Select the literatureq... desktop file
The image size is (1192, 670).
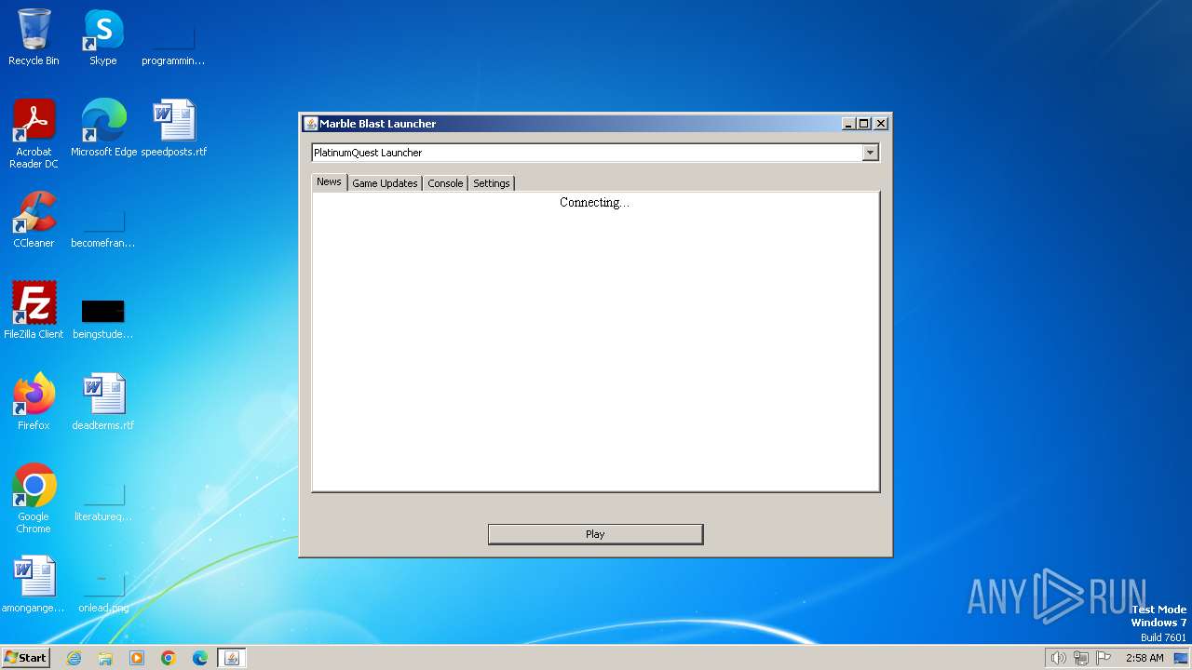coord(102,502)
